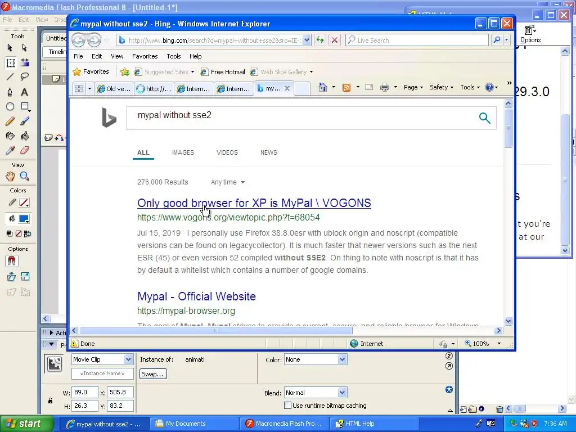Screen dimensions: 576x432
Task: Open the IE Tools toolbar dropdown
Action: [470, 87]
